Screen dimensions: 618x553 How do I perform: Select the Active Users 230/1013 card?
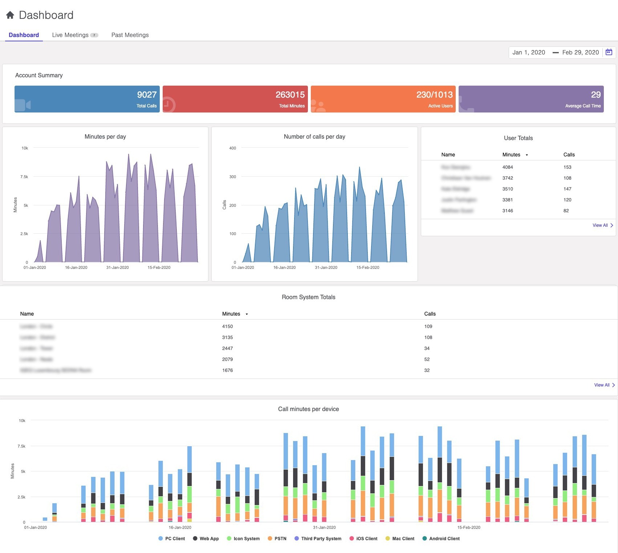tap(383, 99)
